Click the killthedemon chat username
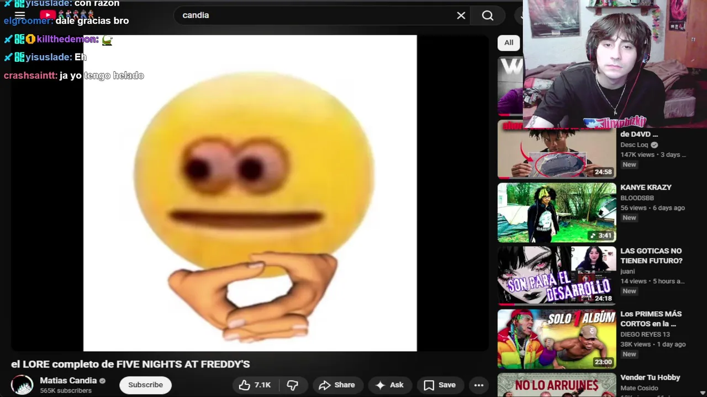Image resolution: width=707 pixels, height=397 pixels. pos(67,39)
